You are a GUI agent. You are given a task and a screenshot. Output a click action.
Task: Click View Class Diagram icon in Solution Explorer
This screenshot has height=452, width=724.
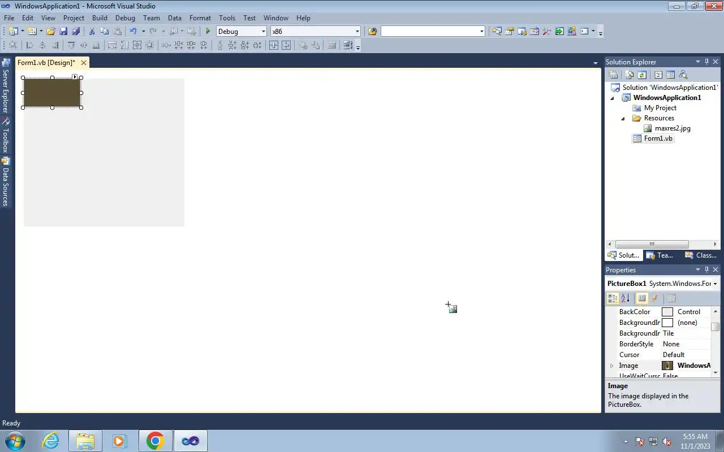click(x=683, y=75)
